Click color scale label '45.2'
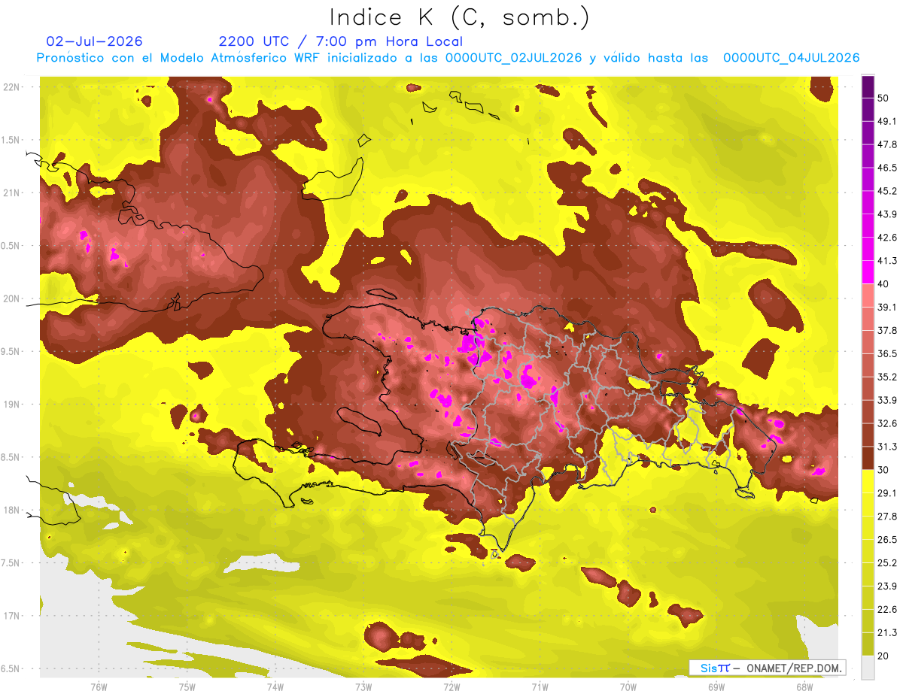Image resolution: width=903 pixels, height=697 pixels. click(887, 191)
